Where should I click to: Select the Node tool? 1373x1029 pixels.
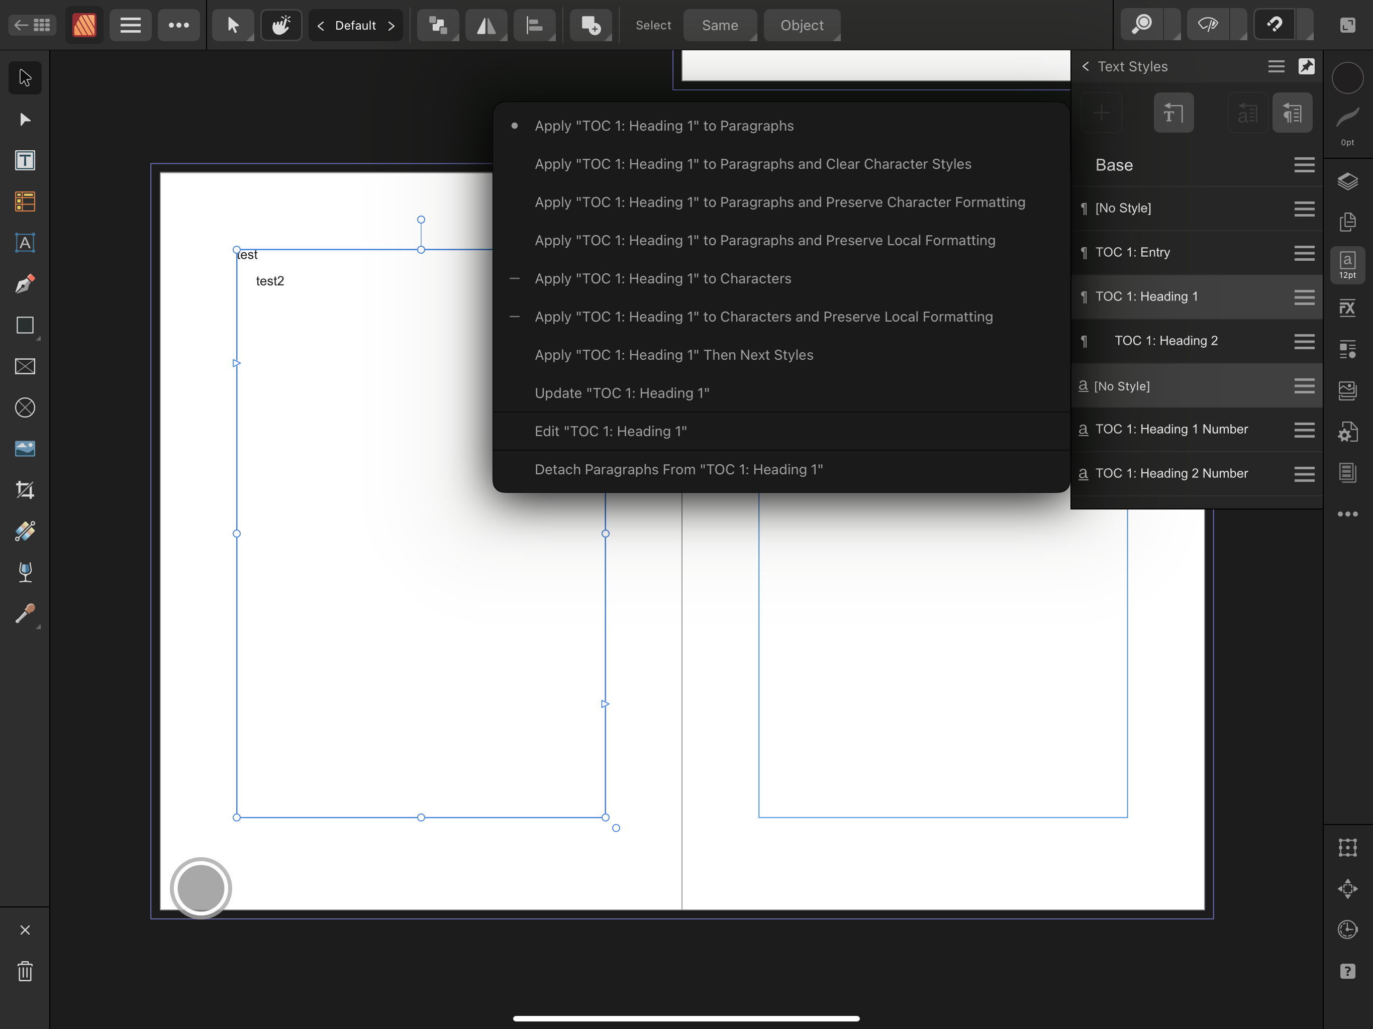(25, 119)
